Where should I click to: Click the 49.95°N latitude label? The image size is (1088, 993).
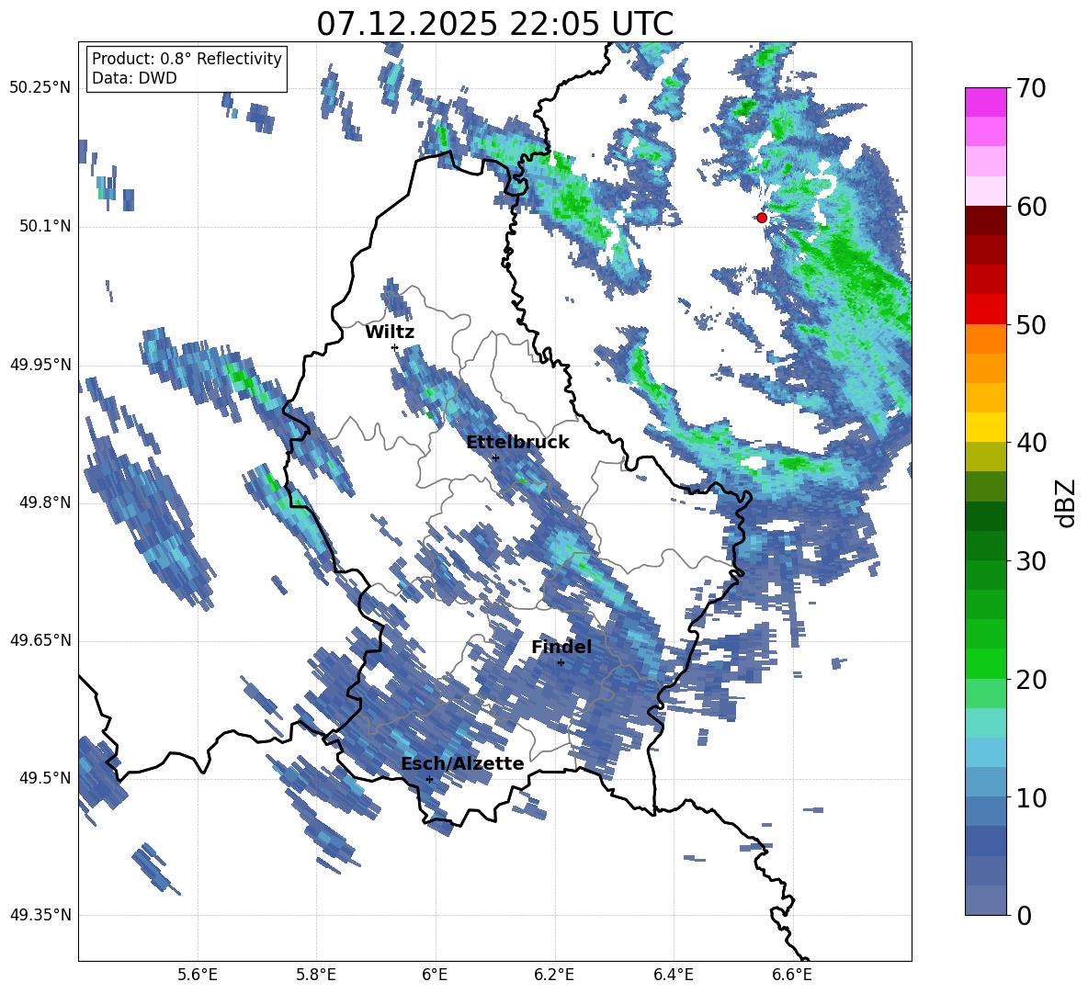(40, 365)
